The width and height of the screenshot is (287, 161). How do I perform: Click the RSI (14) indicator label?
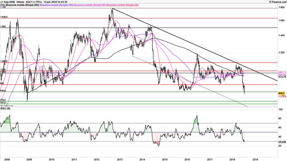[5, 108]
